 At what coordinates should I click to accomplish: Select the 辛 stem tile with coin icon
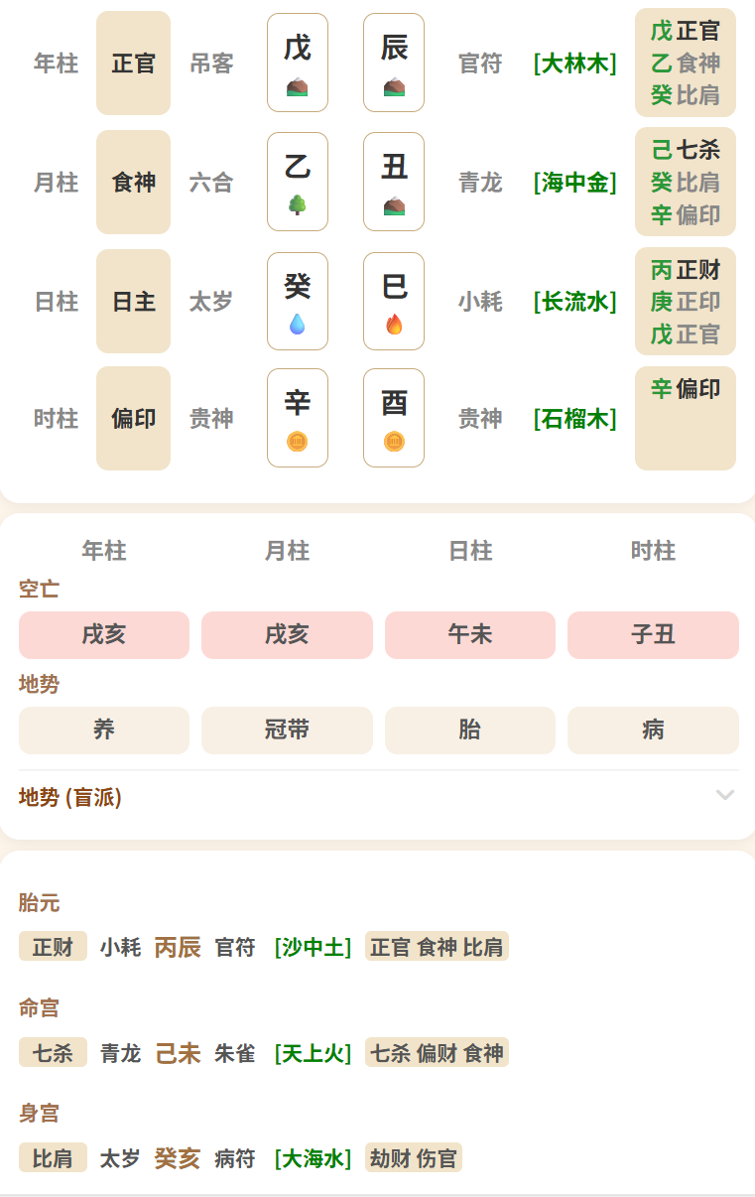pos(297,418)
